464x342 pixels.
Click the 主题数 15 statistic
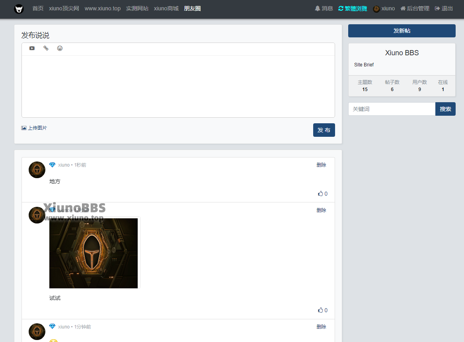click(365, 86)
